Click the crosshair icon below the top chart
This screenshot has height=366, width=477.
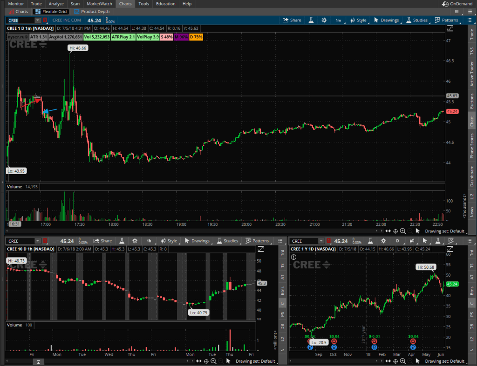click(x=395, y=231)
